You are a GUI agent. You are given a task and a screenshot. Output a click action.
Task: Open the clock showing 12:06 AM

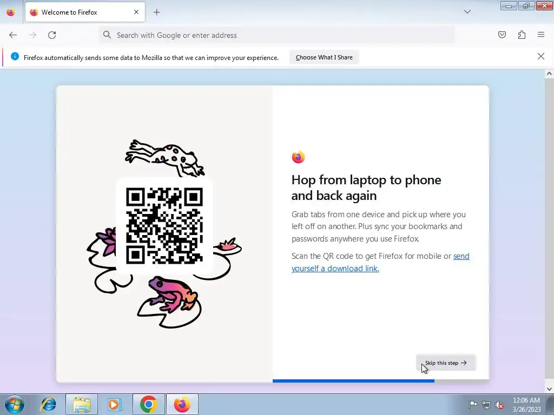pos(526,405)
